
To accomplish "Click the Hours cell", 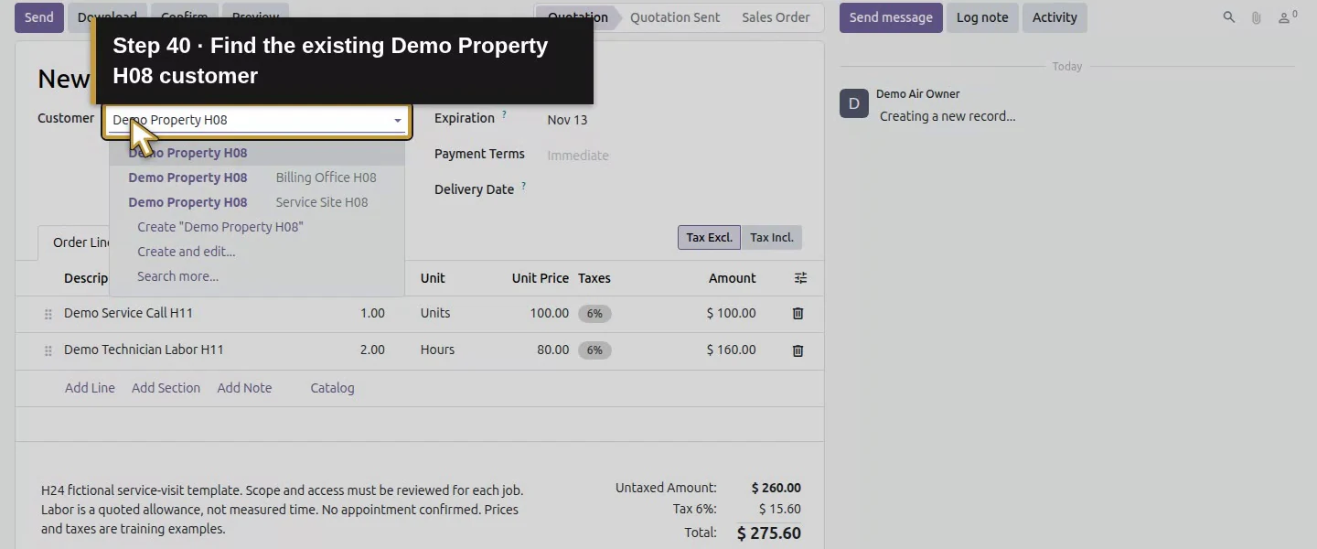I will (437, 350).
